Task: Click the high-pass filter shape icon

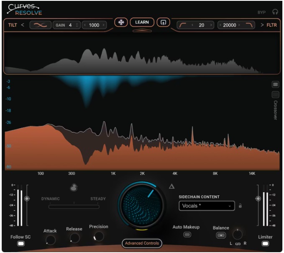Action: tap(183, 25)
